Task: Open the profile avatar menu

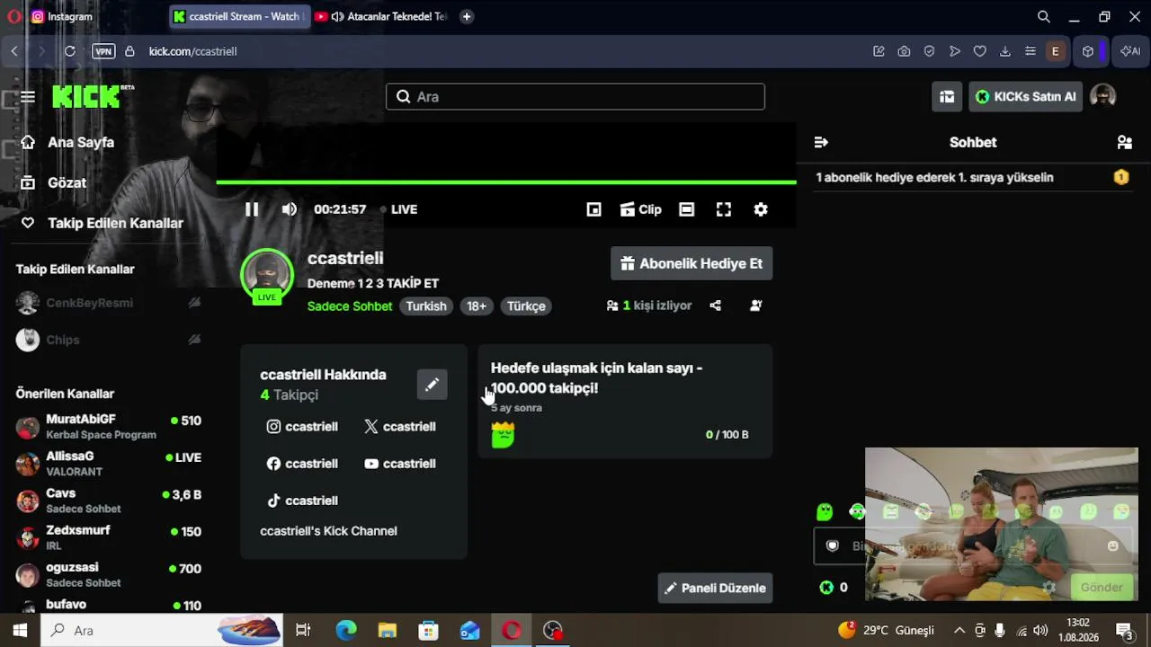Action: coord(1102,96)
